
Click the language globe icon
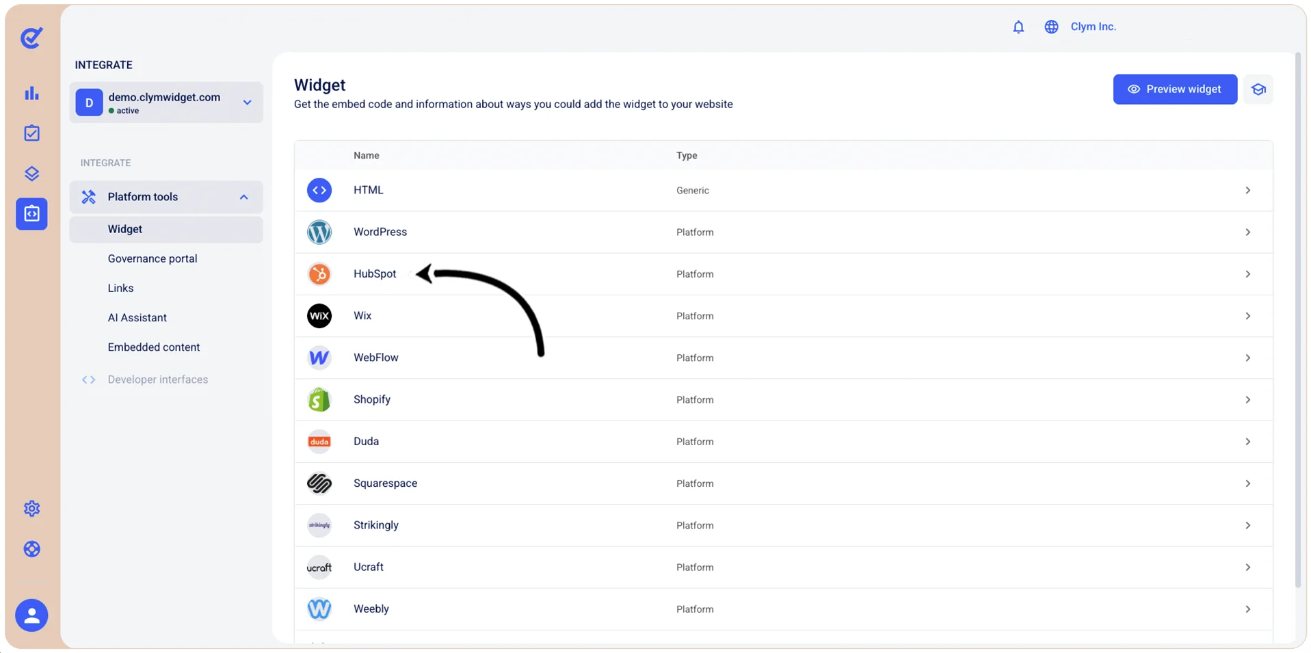(x=1051, y=27)
